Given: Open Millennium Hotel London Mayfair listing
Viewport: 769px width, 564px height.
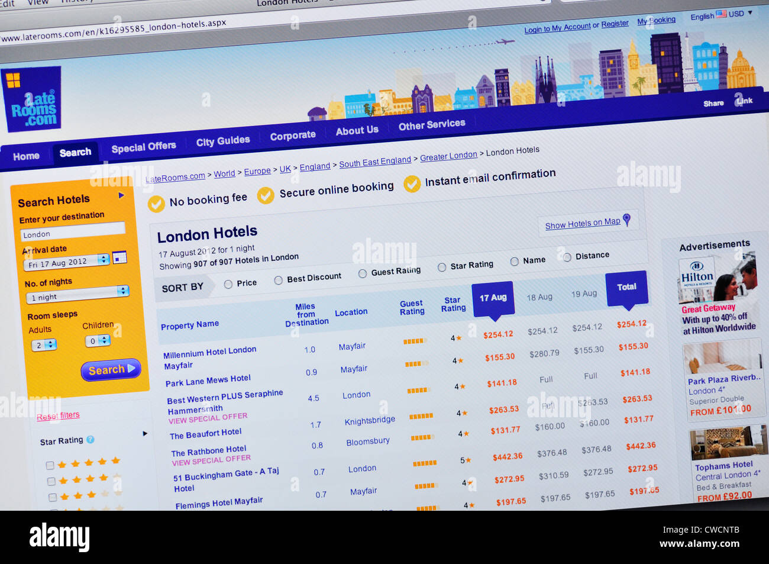Looking at the screenshot, I should click(x=209, y=357).
